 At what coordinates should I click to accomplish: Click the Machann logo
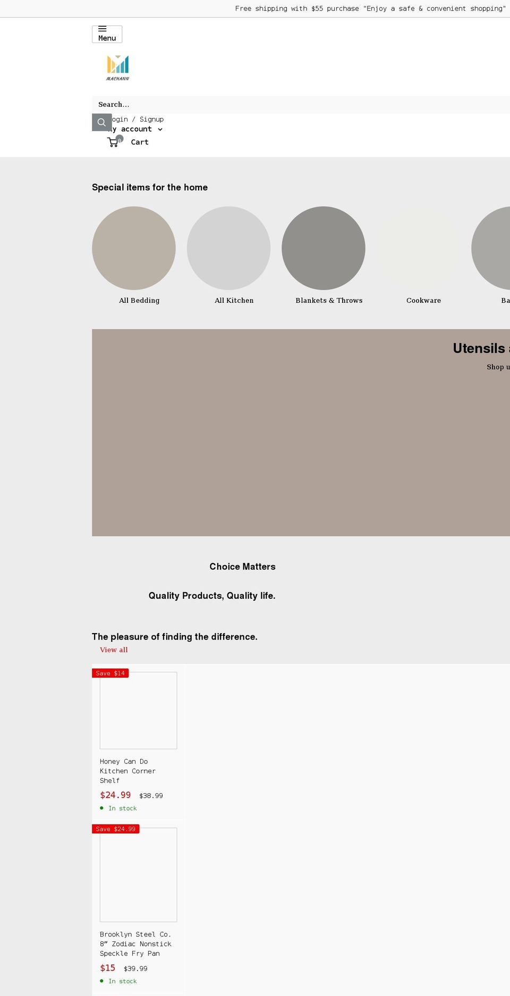117,68
